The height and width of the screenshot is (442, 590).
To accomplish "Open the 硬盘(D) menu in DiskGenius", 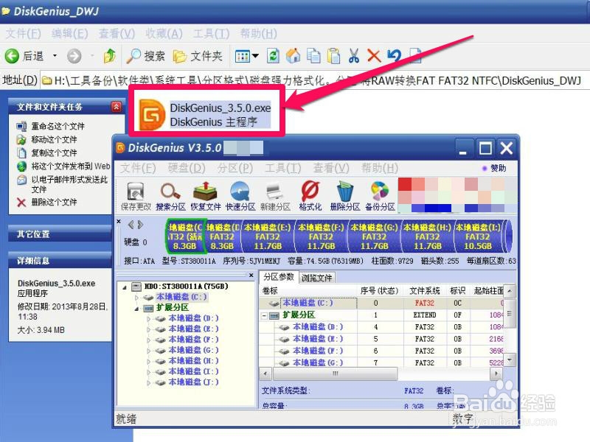I will coord(185,168).
